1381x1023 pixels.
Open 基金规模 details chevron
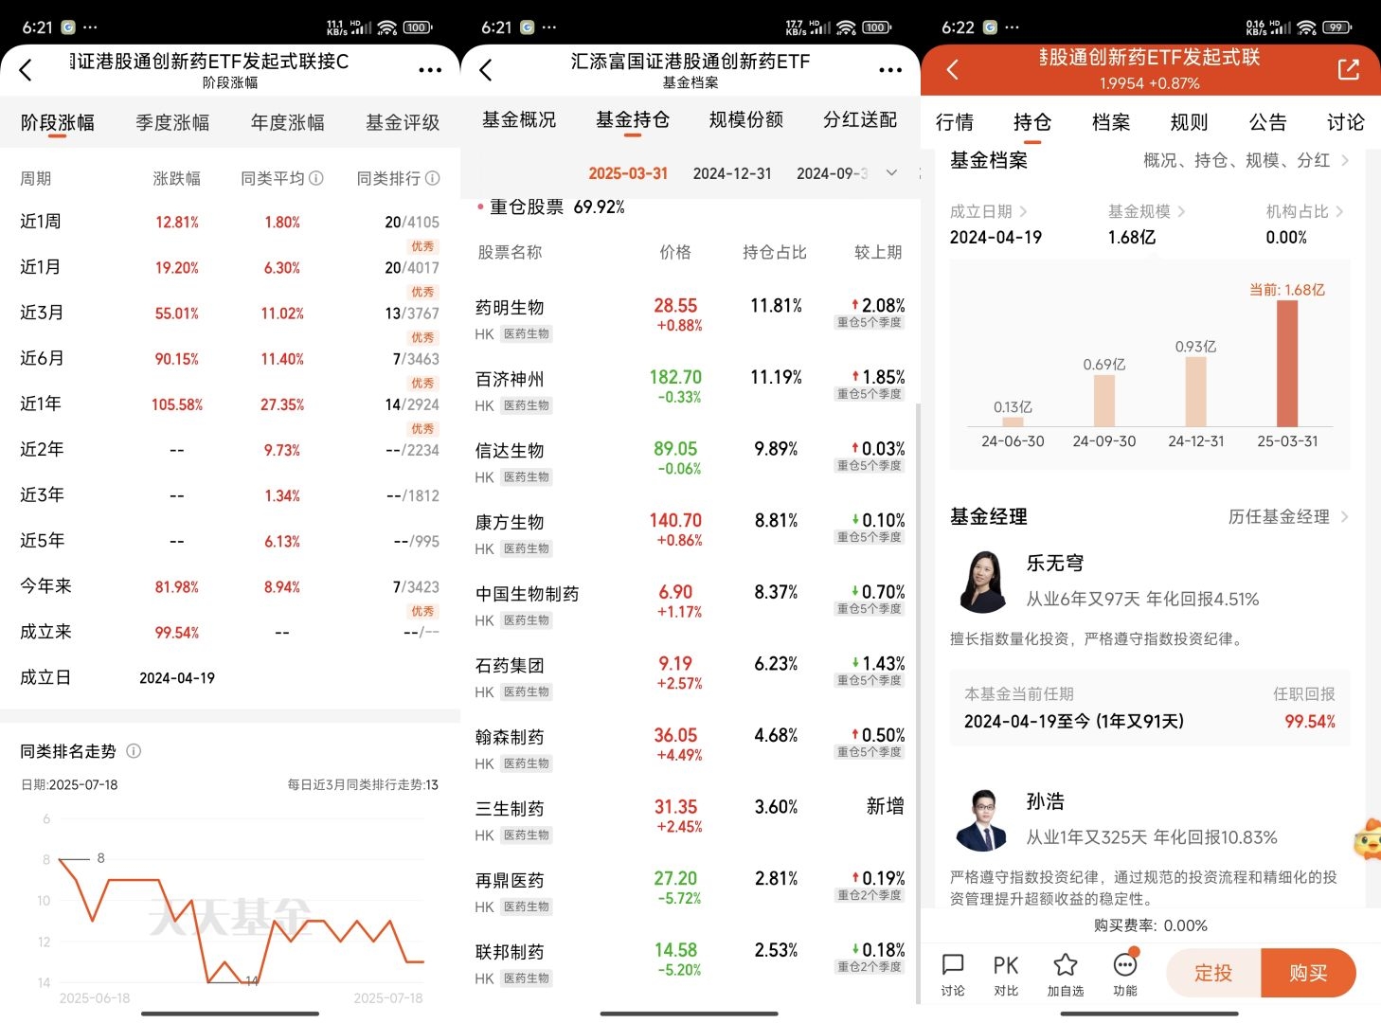point(1181,211)
